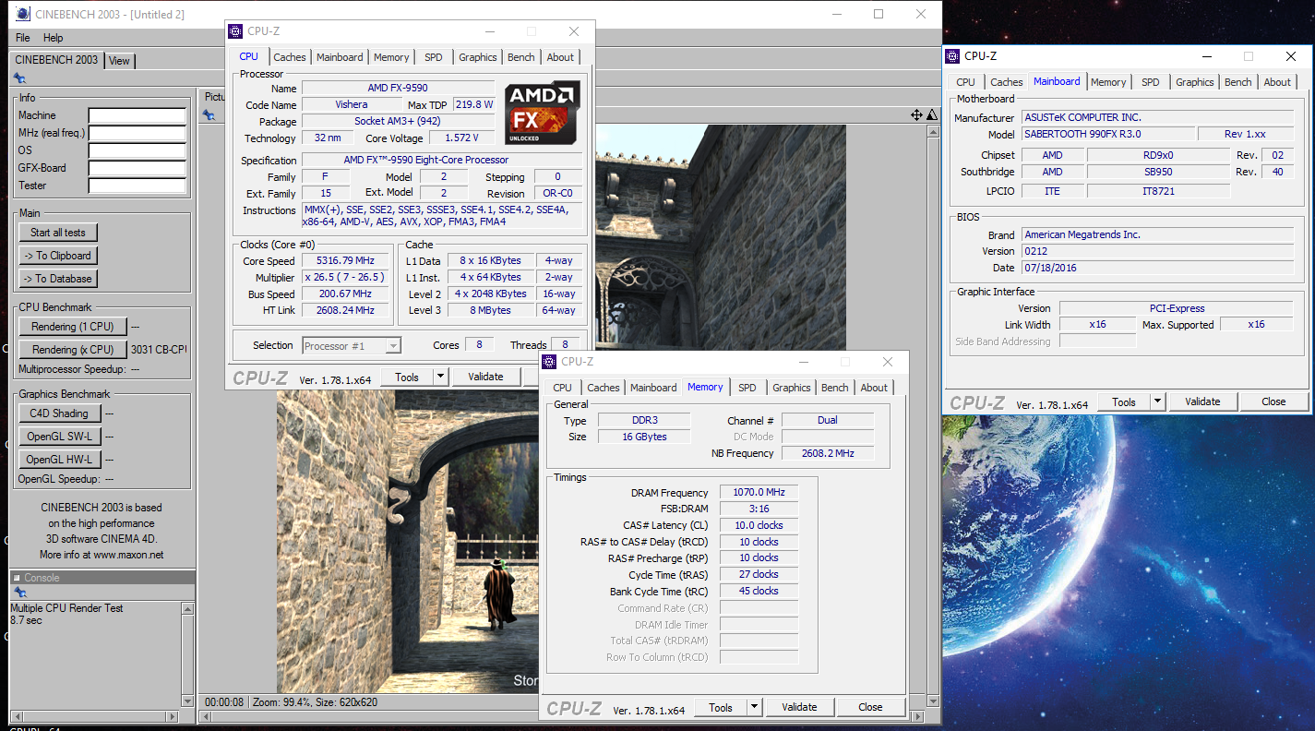Click the pin icon in the Picture panel
The height and width of the screenshot is (731, 1315).
point(209,115)
